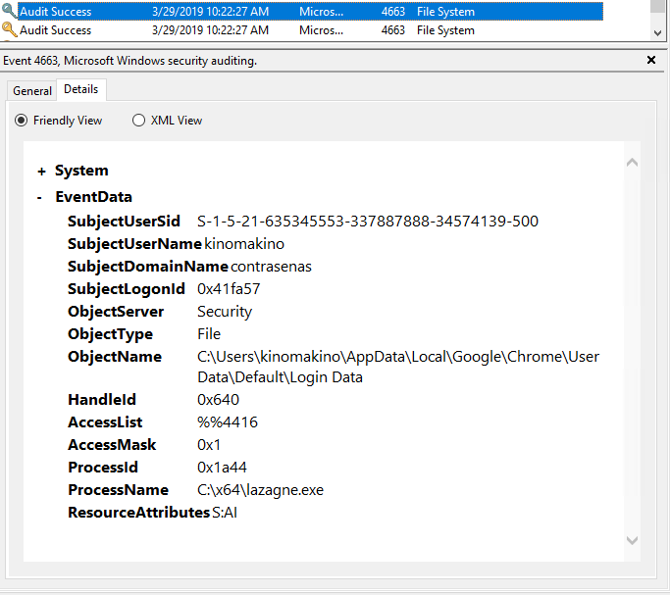
Task: Click the key icon of the unselected Audit Success row
Action: [10, 30]
